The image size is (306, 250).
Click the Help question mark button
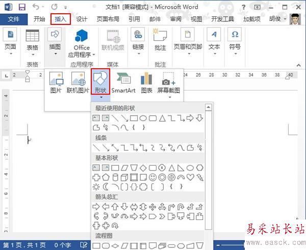(x=244, y=7)
